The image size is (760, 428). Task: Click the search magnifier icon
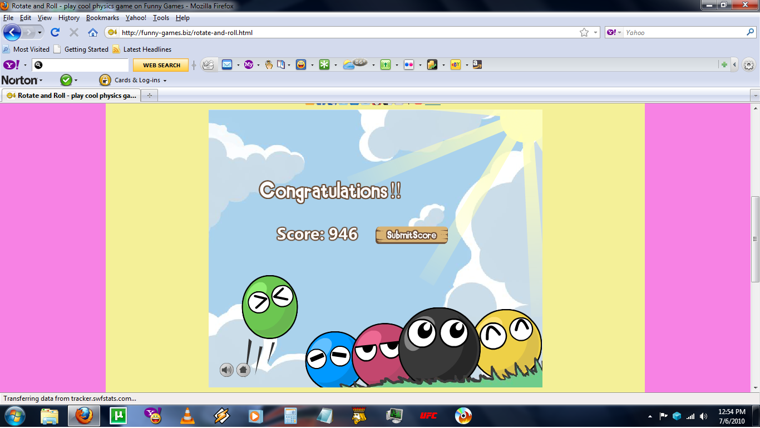750,32
